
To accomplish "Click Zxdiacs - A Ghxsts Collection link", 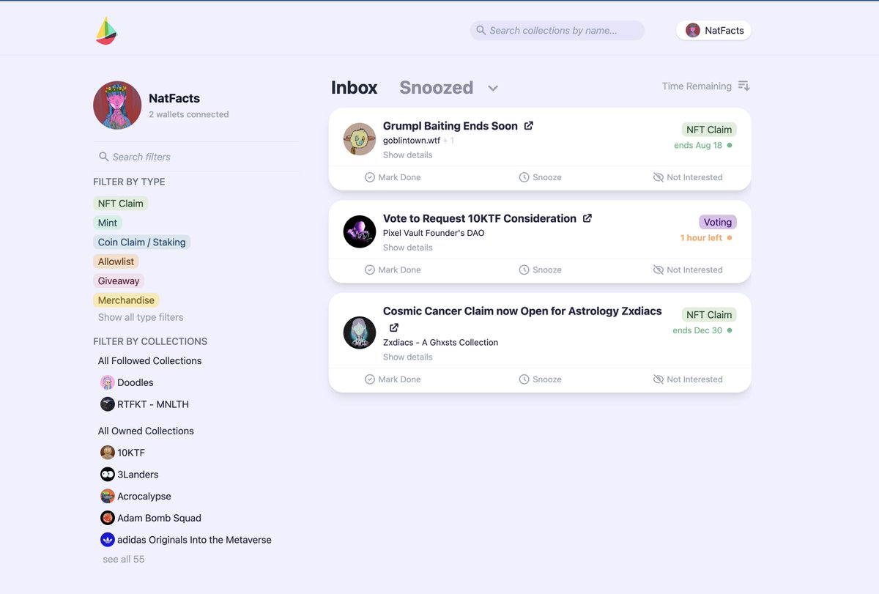I will coord(440,342).
